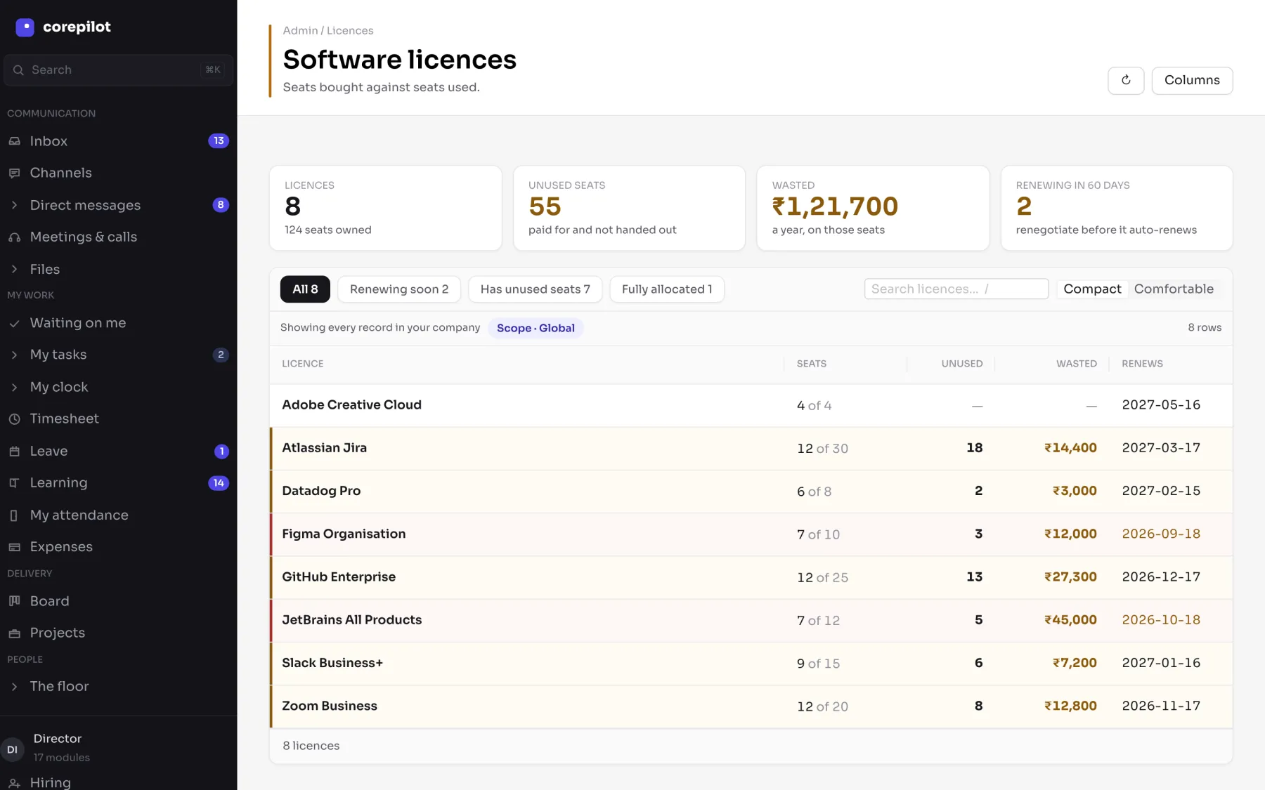Click the Learning book icon
This screenshot has height=790, width=1265.
[x=14, y=483]
